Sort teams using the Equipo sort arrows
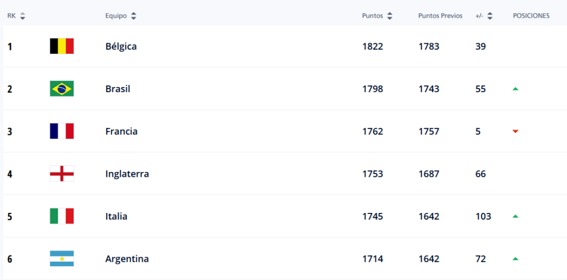This screenshot has width=567, height=280. click(133, 16)
